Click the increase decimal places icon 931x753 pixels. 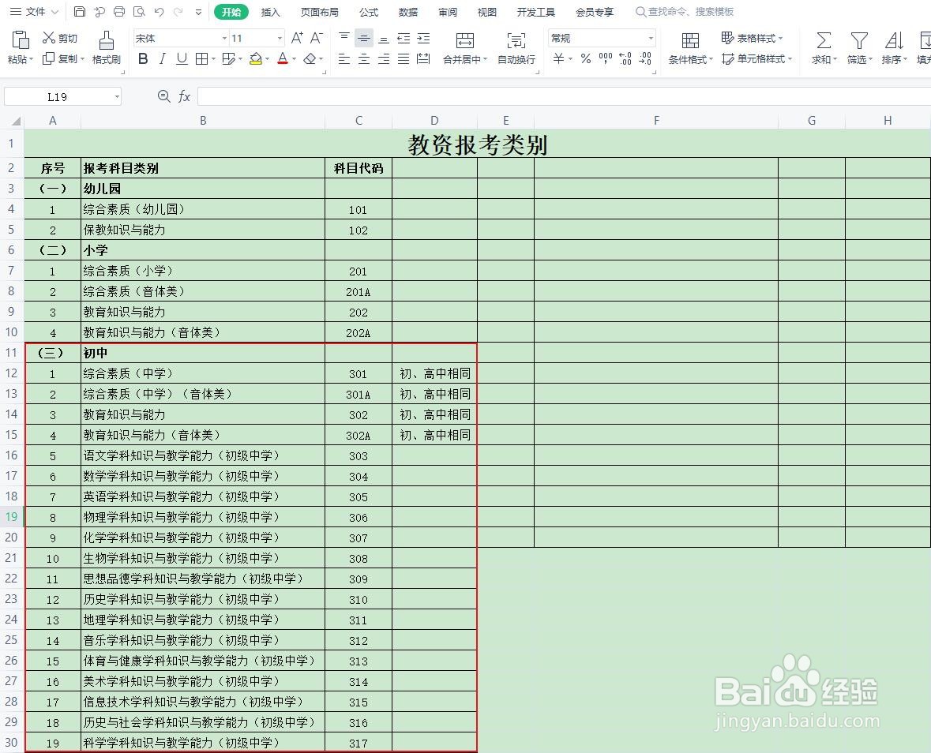click(x=626, y=58)
